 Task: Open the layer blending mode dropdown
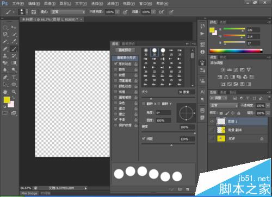pyautogui.click(x=224, y=105)
